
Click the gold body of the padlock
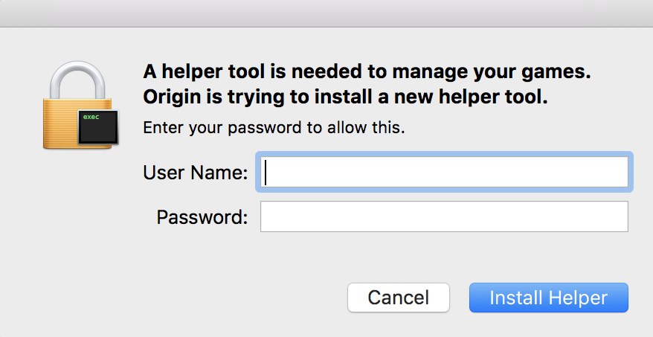pos(61,125)
